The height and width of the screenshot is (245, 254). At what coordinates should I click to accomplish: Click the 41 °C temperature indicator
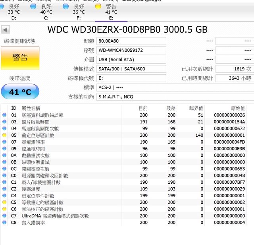pyautogui.click(x=20, y=92)
